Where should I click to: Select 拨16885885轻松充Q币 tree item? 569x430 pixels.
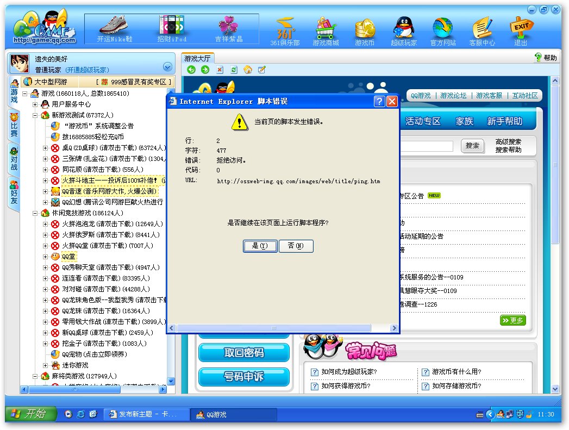(x=93, y=137)
